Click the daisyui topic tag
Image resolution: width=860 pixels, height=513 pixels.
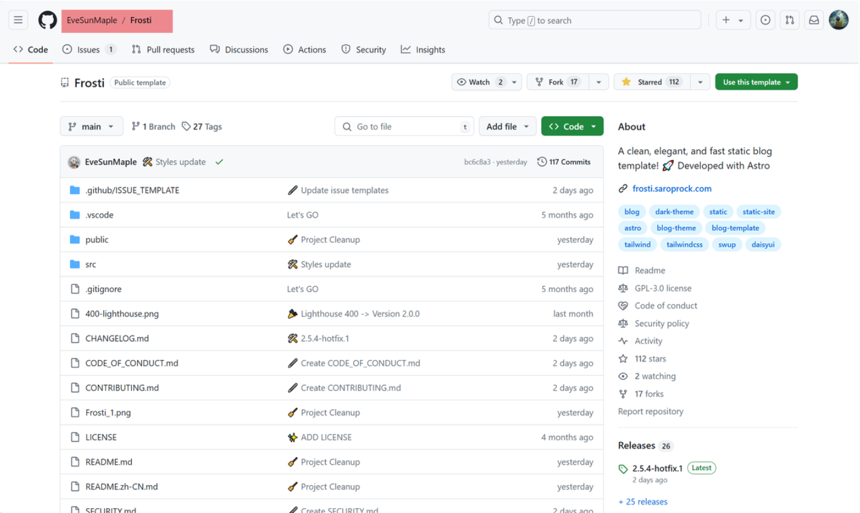763,244
